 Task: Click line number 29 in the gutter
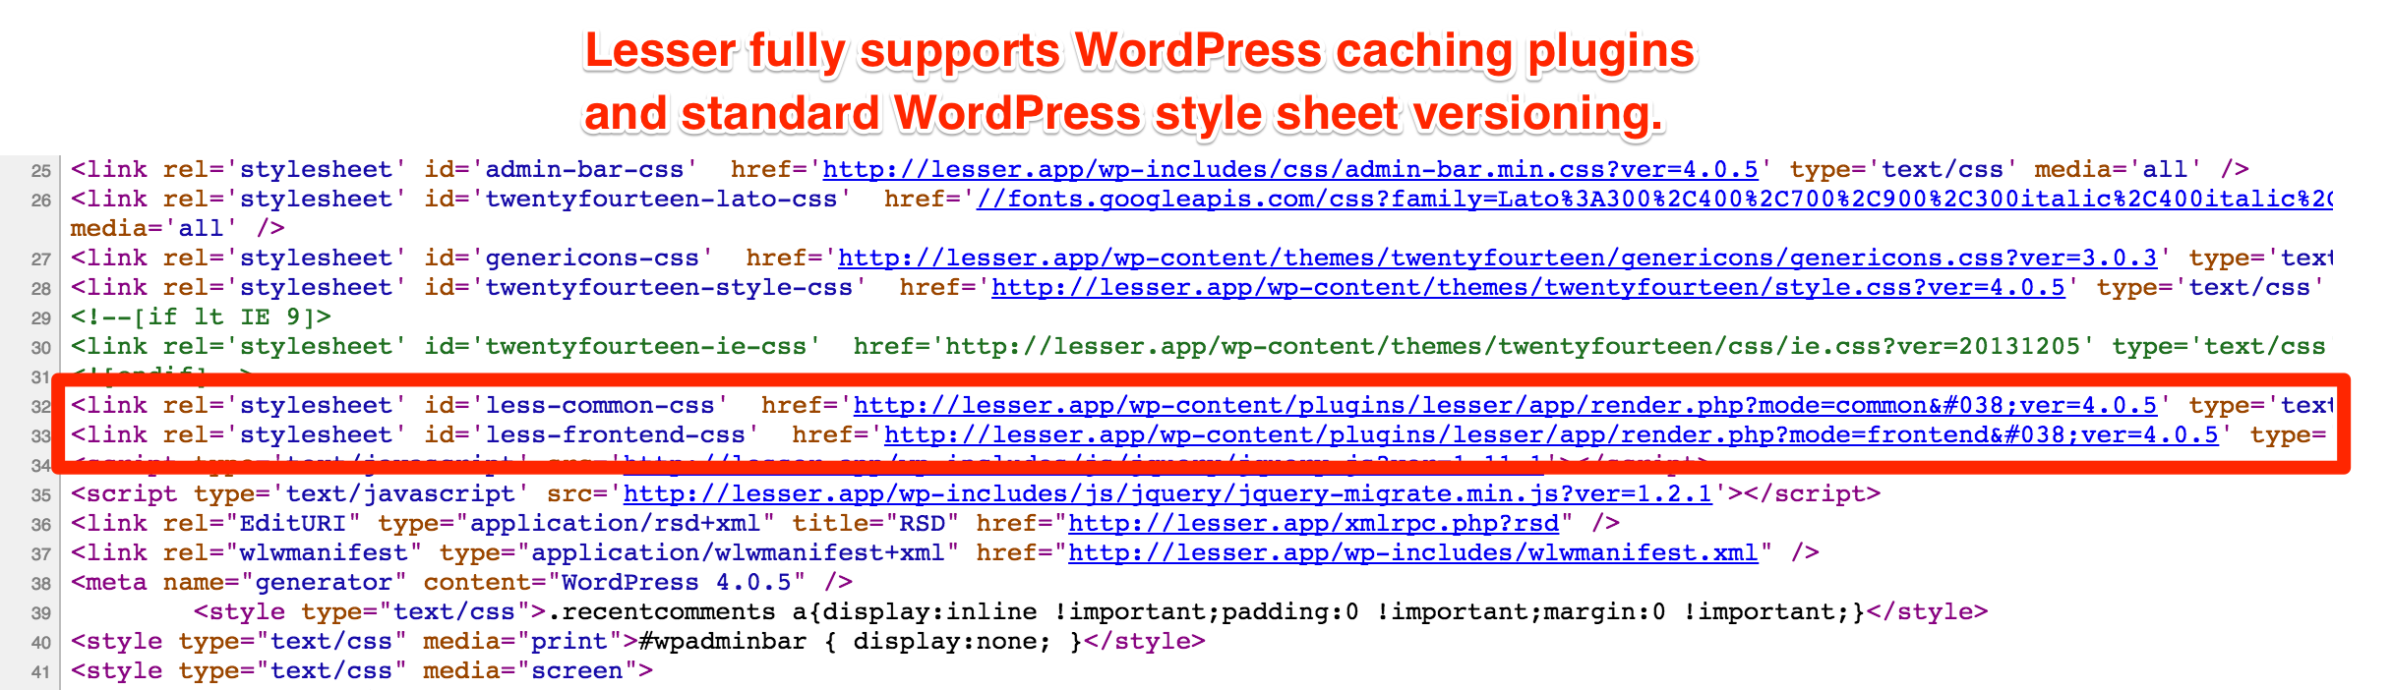40,318
